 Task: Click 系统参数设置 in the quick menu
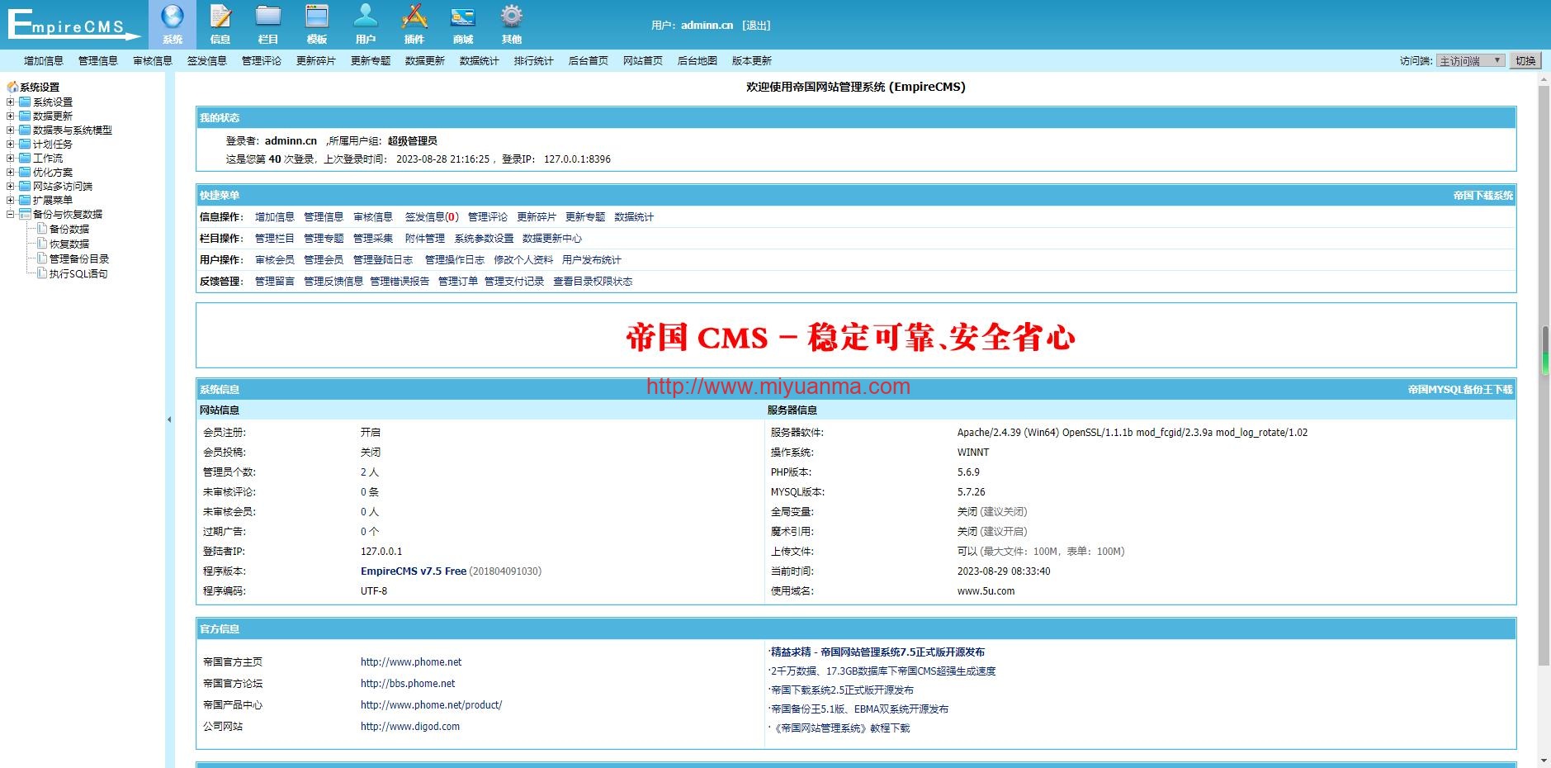pyautogui.click(x=484, y=239)
